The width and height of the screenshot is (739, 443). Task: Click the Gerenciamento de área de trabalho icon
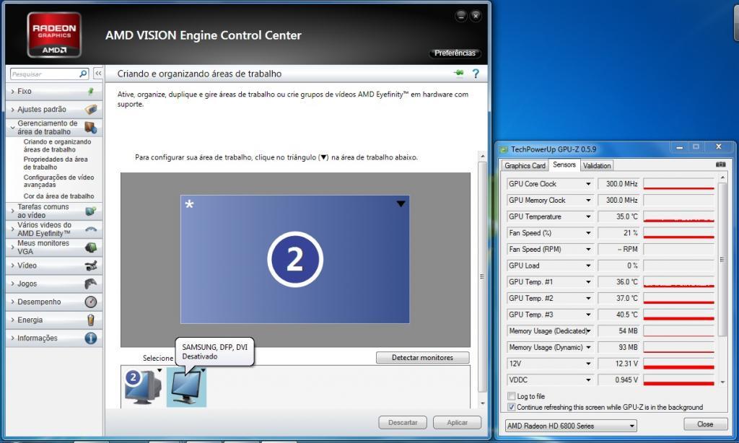(x=90, y=127)
